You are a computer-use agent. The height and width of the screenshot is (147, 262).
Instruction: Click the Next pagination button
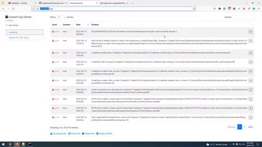coord(250,127)
